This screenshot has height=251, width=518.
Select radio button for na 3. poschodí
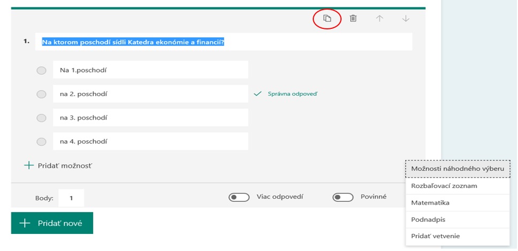41,118
